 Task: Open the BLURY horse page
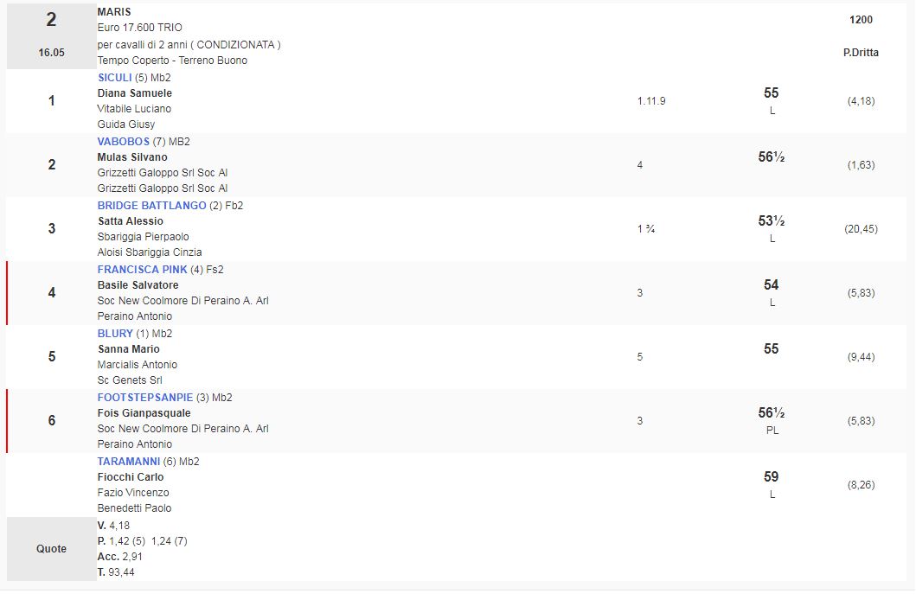(115, 334)
